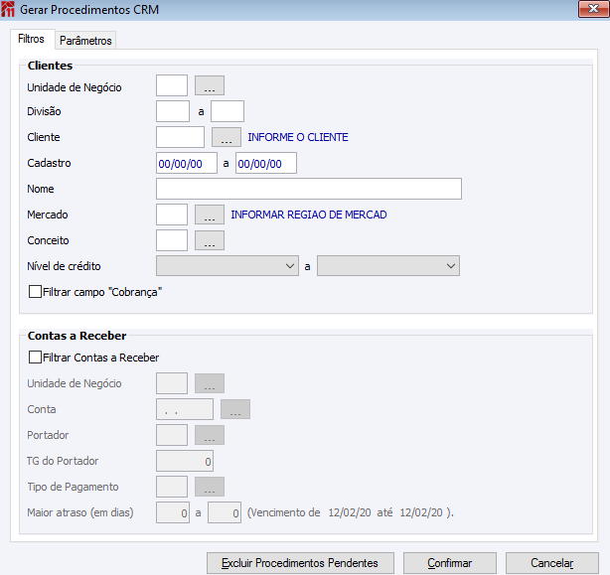Expand the first Nível de crédito dropdown
Image resolution: width=610 pixels, height=575 pixels.
click(x=228, y=266)
